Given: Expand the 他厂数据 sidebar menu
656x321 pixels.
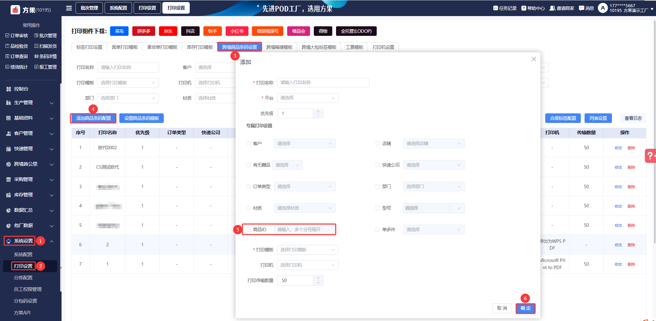Looking at the screenshot, I should (x=52, y=226).
